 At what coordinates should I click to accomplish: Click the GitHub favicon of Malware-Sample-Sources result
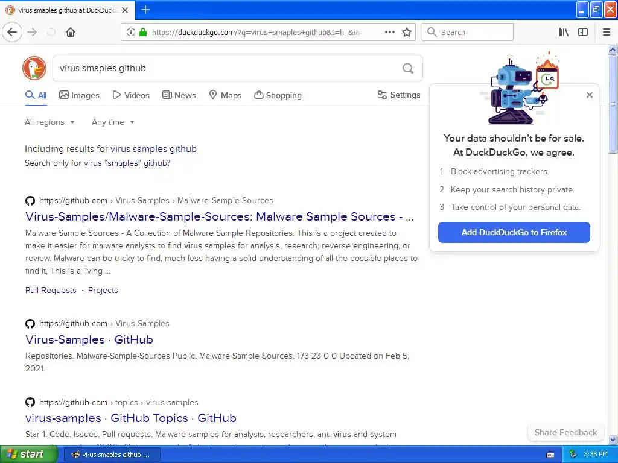point(30,200)
